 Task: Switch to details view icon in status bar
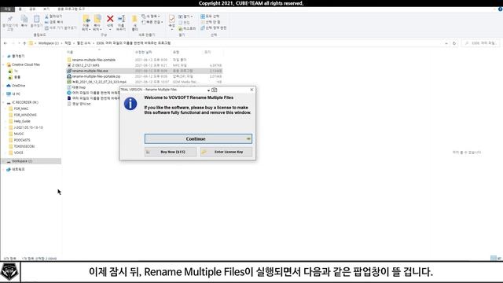tap(494, 258)
